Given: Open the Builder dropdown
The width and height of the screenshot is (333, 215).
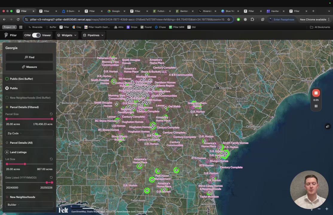Looking at the screenshot, I should click(29, 205).
